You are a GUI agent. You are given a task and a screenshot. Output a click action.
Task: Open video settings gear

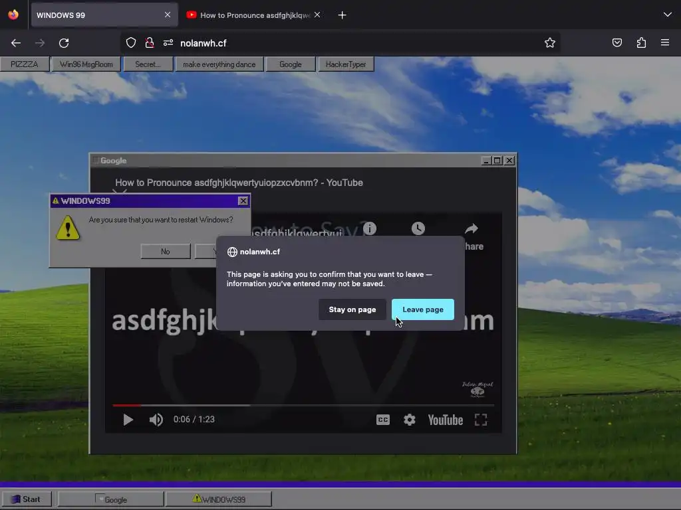tap(410, 420)
